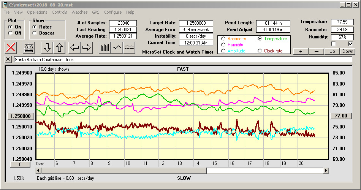Select the vertical bars histogram icon
The height and width of the screenshot is (190, 361).
pos(104,47)
